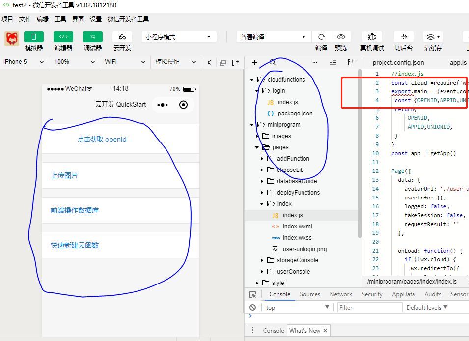The width and height of the screenshot is (469, 341).
Task: Click the plus icon to add new file
Action: (254, 62)
